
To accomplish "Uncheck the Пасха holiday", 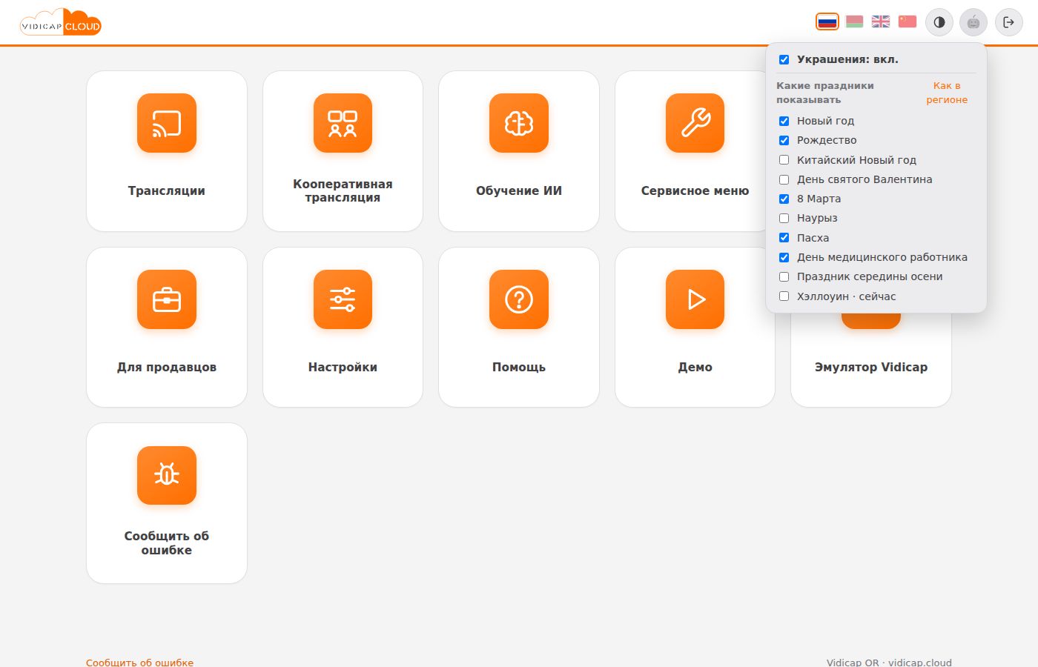I will pyautogui.click(x=784, y=238).
